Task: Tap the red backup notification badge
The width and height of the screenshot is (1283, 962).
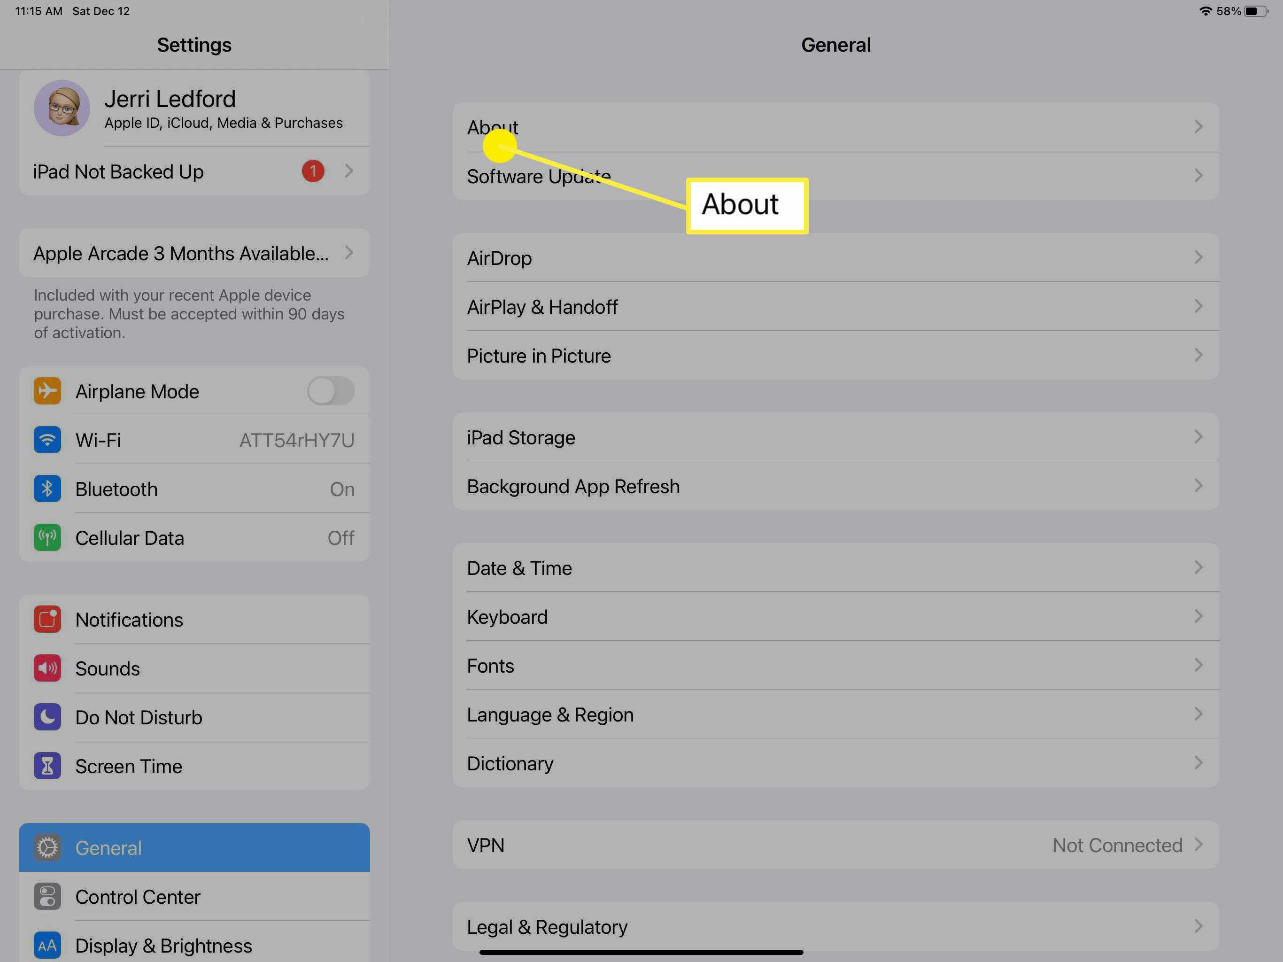Action: [x=313, y=171]
